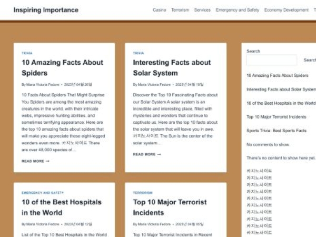The width and height of the screenshot is (316, 237).
Task: Open the Terrorism category tag on the post card
Action: click(x=143, y=193)
